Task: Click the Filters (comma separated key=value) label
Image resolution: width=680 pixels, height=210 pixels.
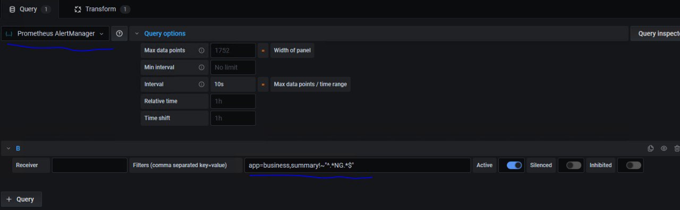Action: (x=185, y=165)
